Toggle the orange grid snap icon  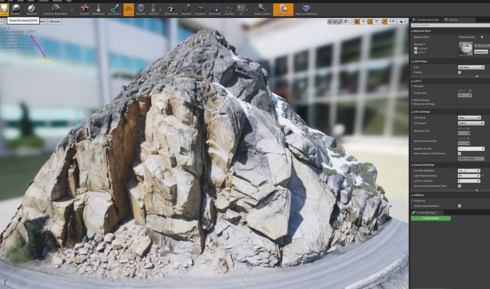coord(357,21)
